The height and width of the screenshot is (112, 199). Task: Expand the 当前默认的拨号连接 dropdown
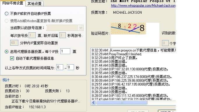click(x=81, y=28)
